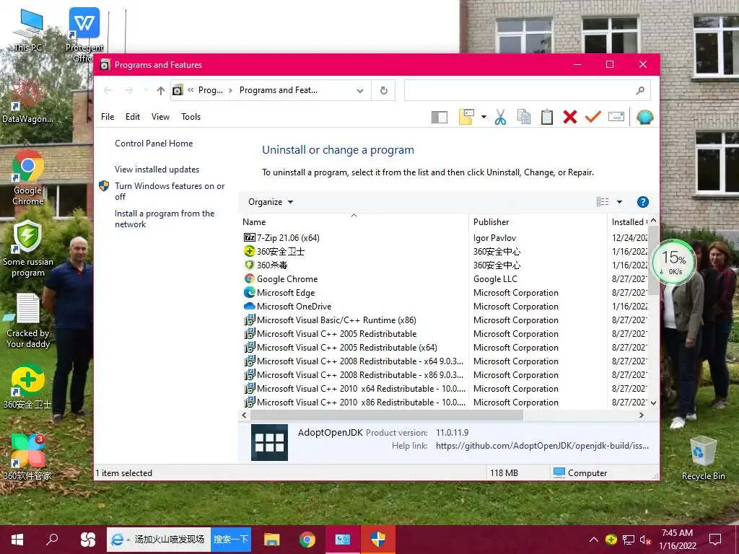Click the refresh button by address bar
Screen dimensions: 739x554
384,90
